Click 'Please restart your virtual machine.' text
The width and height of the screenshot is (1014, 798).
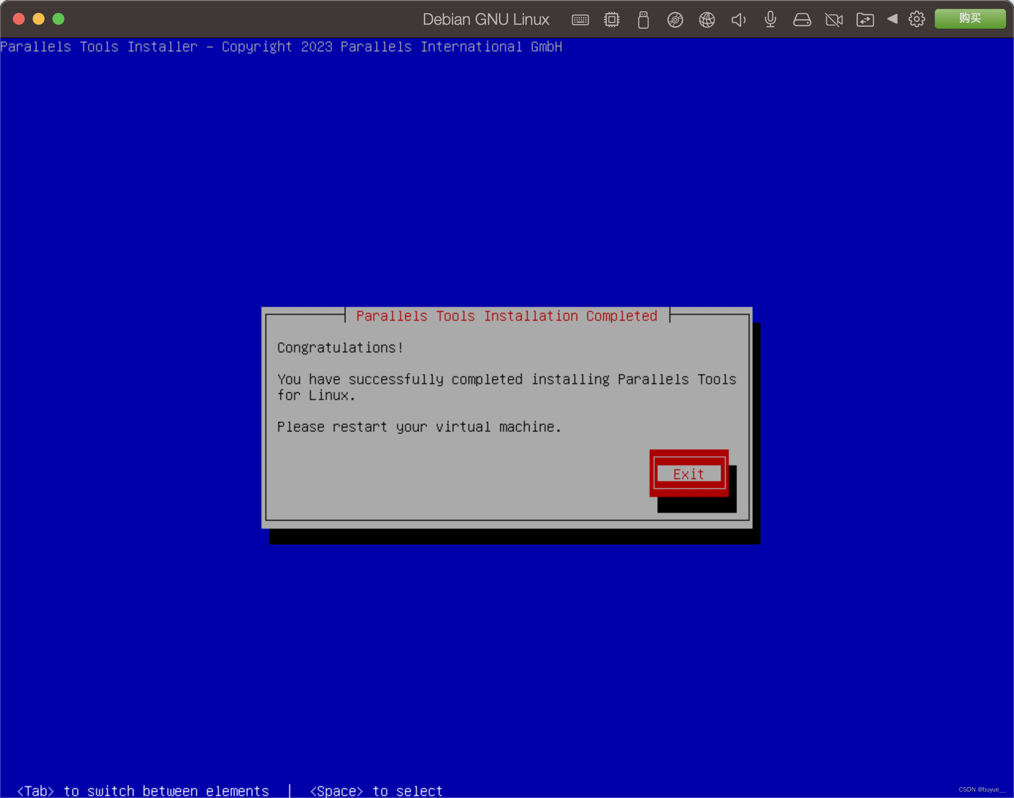419,427
